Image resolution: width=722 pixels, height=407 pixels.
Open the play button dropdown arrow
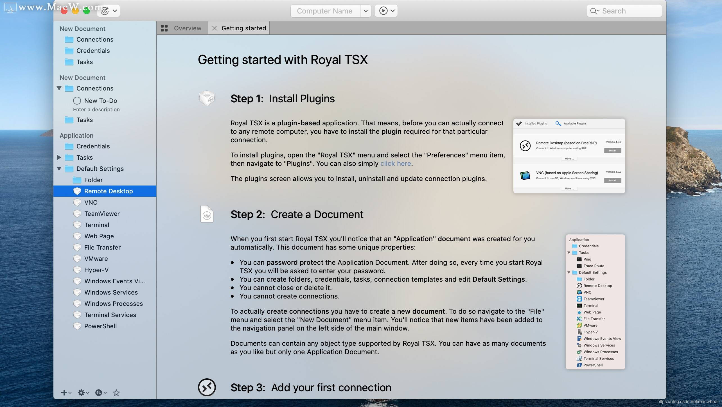click(x=393, y=11)
